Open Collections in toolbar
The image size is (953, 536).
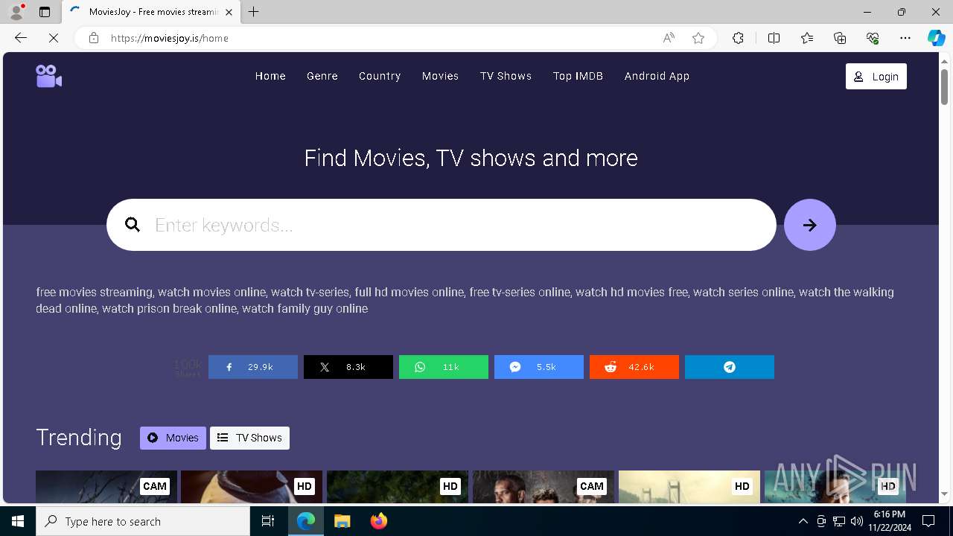tap(840, 38)
